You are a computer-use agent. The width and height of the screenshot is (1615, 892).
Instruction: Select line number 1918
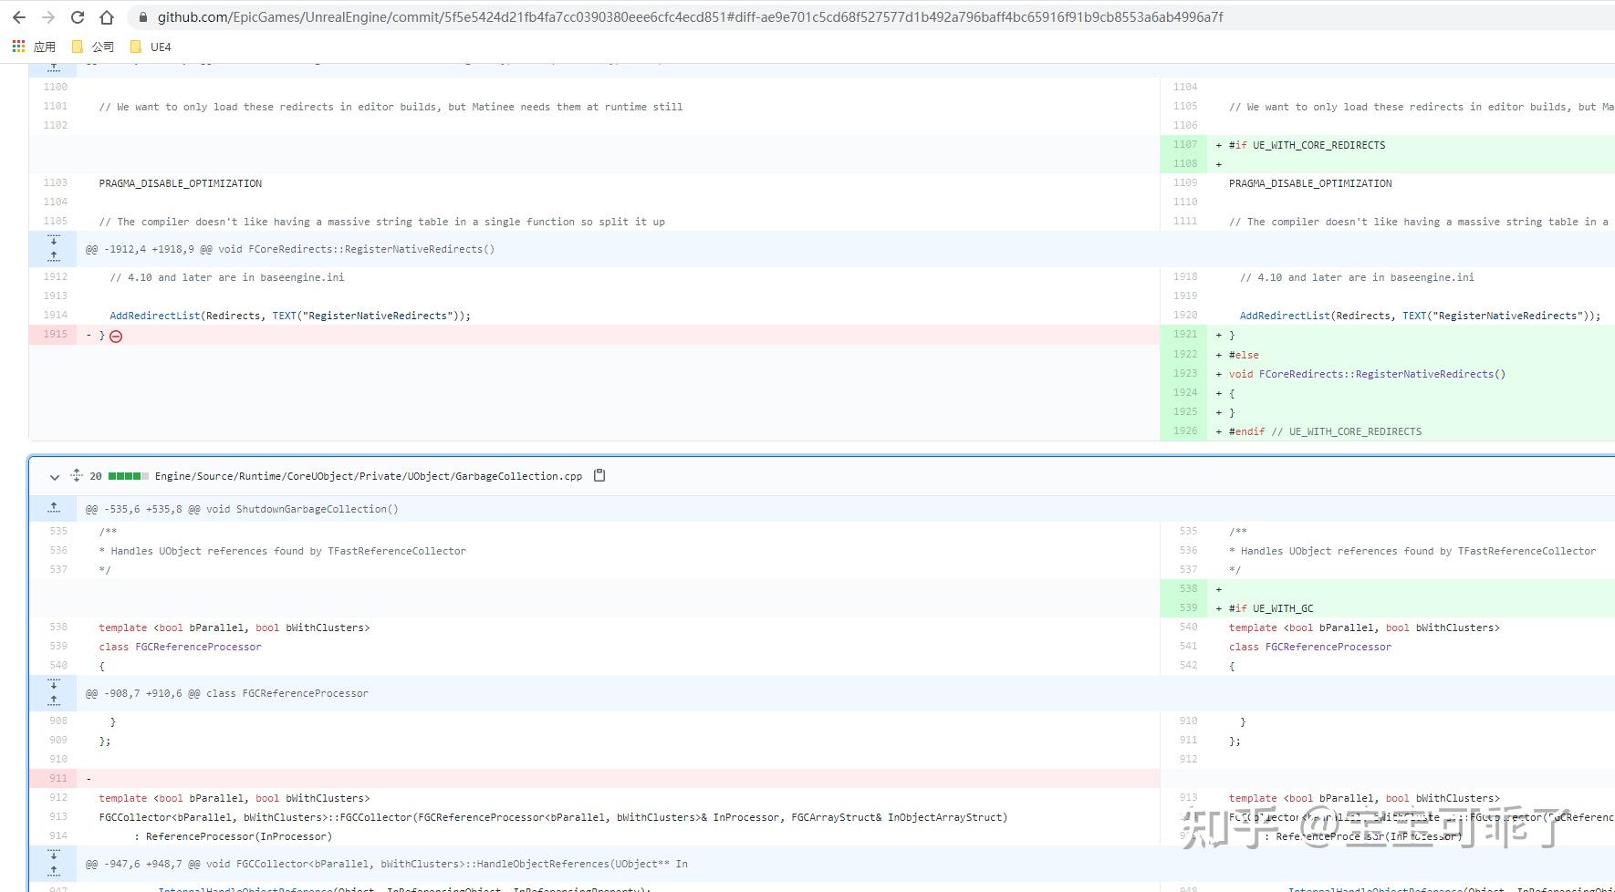[x=1185, y=276]
